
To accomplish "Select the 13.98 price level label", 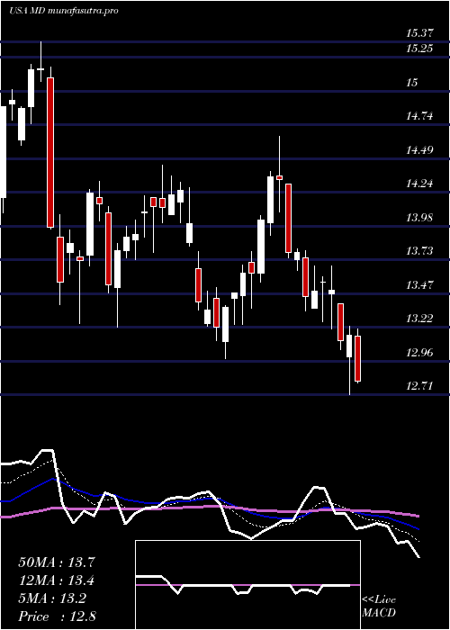I will tap(419, 218).
